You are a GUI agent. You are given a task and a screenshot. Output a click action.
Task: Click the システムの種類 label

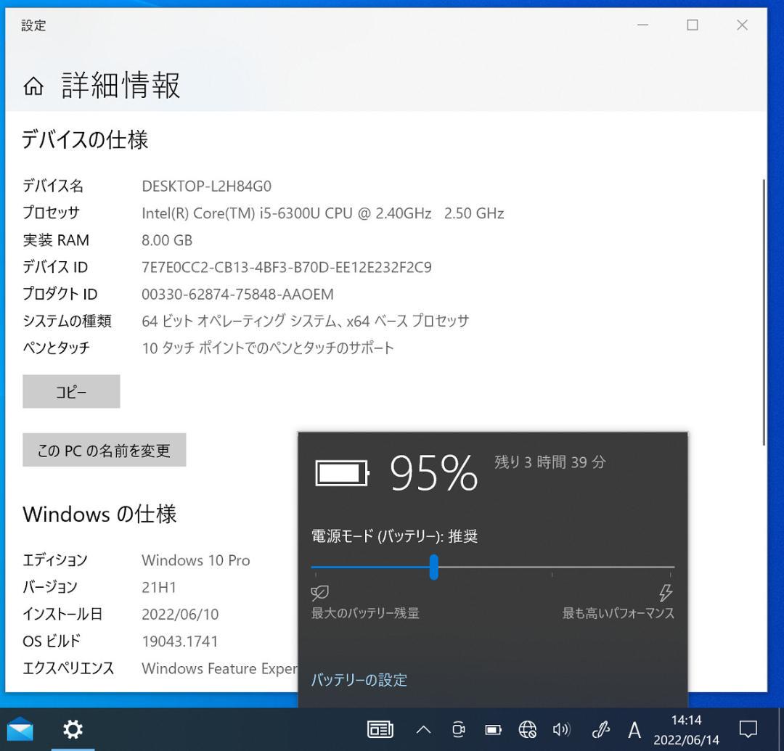pos(67,321)
